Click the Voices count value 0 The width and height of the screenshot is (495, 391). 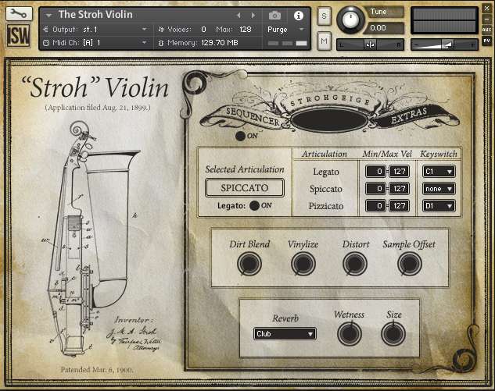[203, 30]
